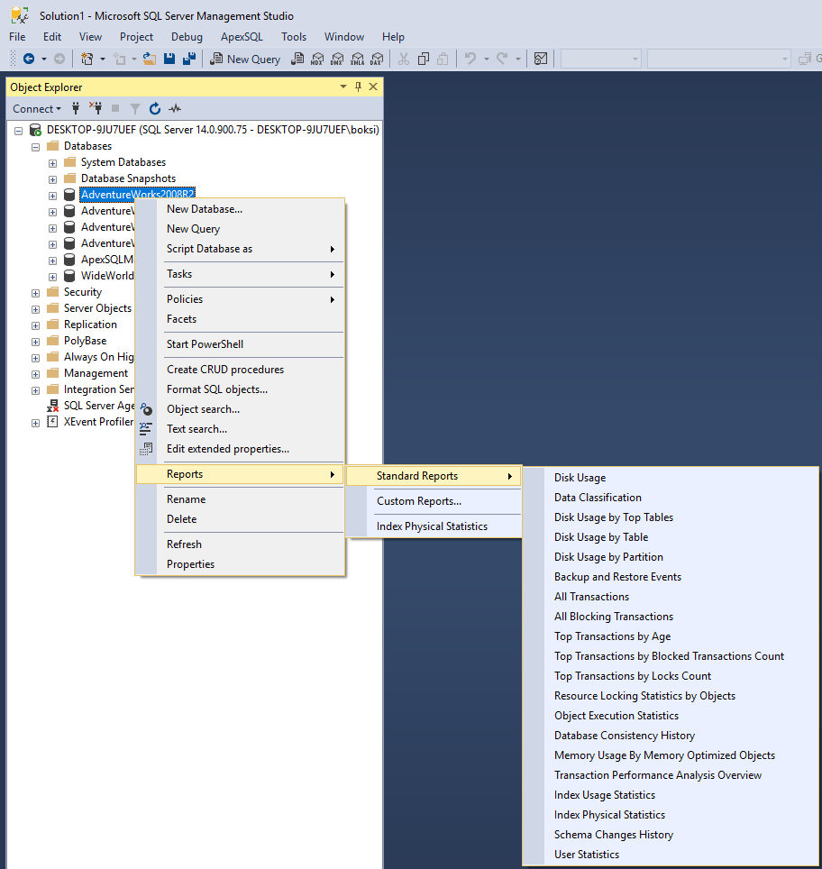Choose Edit extended properties...
This screenshot has width=822, height=869.
point(240,449)
